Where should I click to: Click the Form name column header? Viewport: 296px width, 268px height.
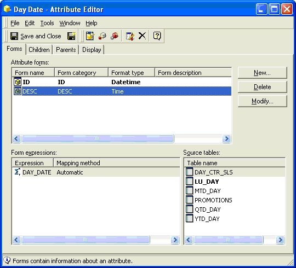pos(33,73)
